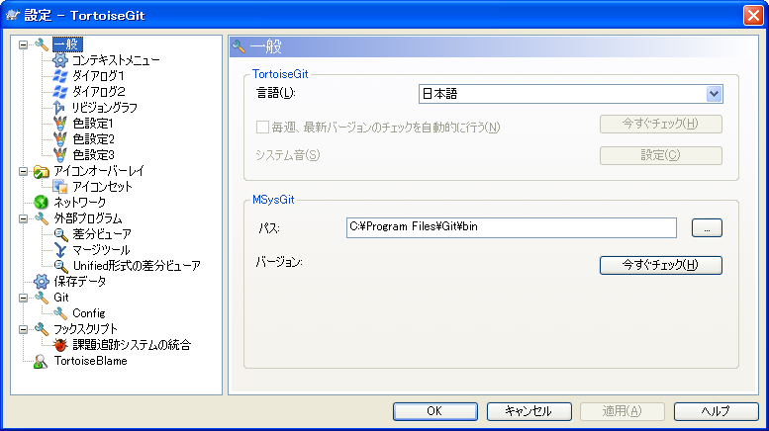Click the tortoise icon in the title bar

(12, 15)
